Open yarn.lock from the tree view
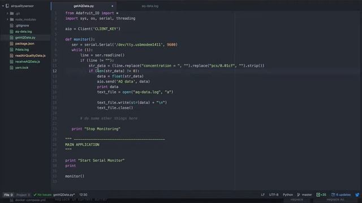This screenshot has width=362, height=203. 21,68
